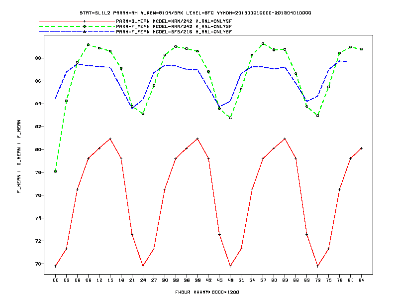Click y-axis tick label 70
This screenshot has width=394, height=305.
coord(38,264)
